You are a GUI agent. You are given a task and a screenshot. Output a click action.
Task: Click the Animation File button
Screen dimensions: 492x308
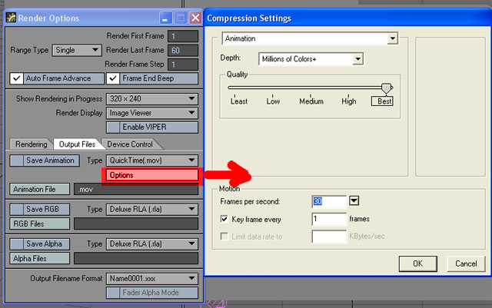[39, 189]
